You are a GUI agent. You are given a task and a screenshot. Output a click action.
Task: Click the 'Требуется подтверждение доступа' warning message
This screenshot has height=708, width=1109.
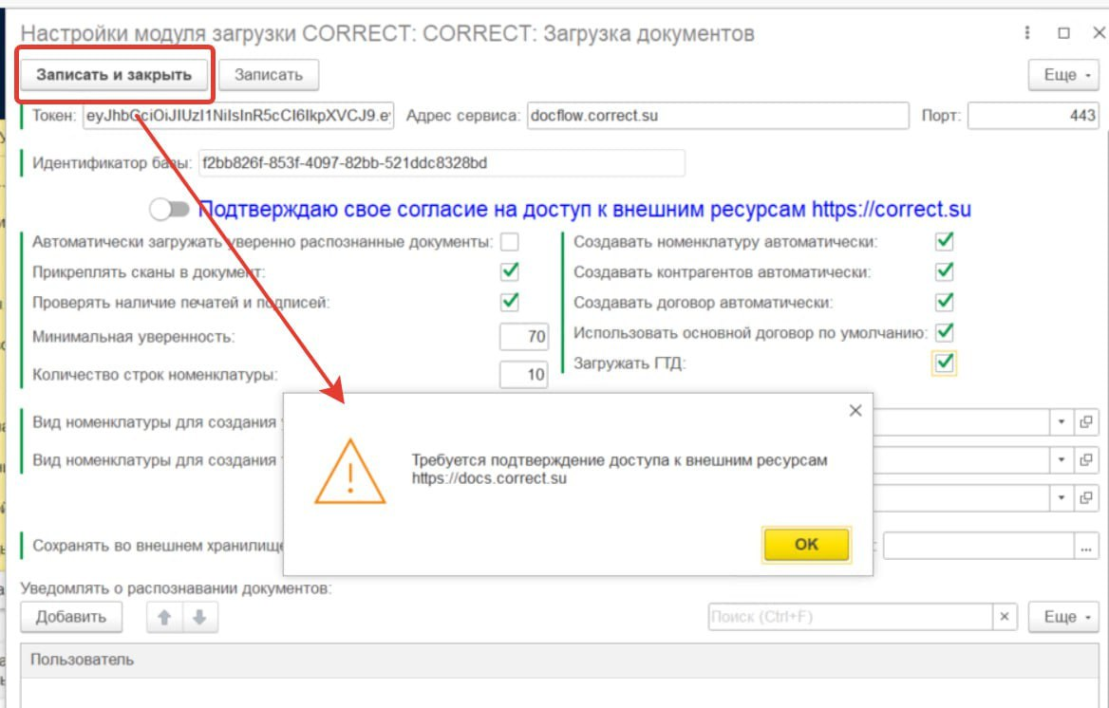coord(620,469)
